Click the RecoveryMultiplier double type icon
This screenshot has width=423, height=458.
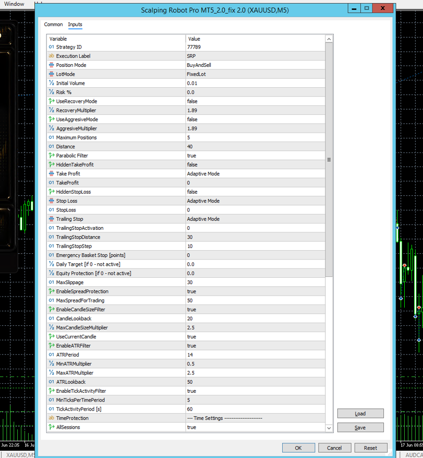coord(51,110)
